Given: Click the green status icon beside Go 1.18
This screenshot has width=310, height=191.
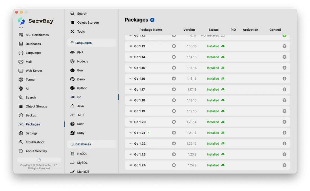Looking at the screenshot, I should pos(223,100).
